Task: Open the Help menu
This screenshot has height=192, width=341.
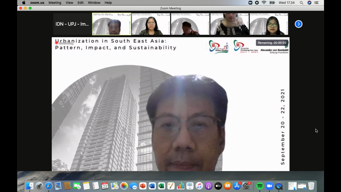Action: pos(108,2)
